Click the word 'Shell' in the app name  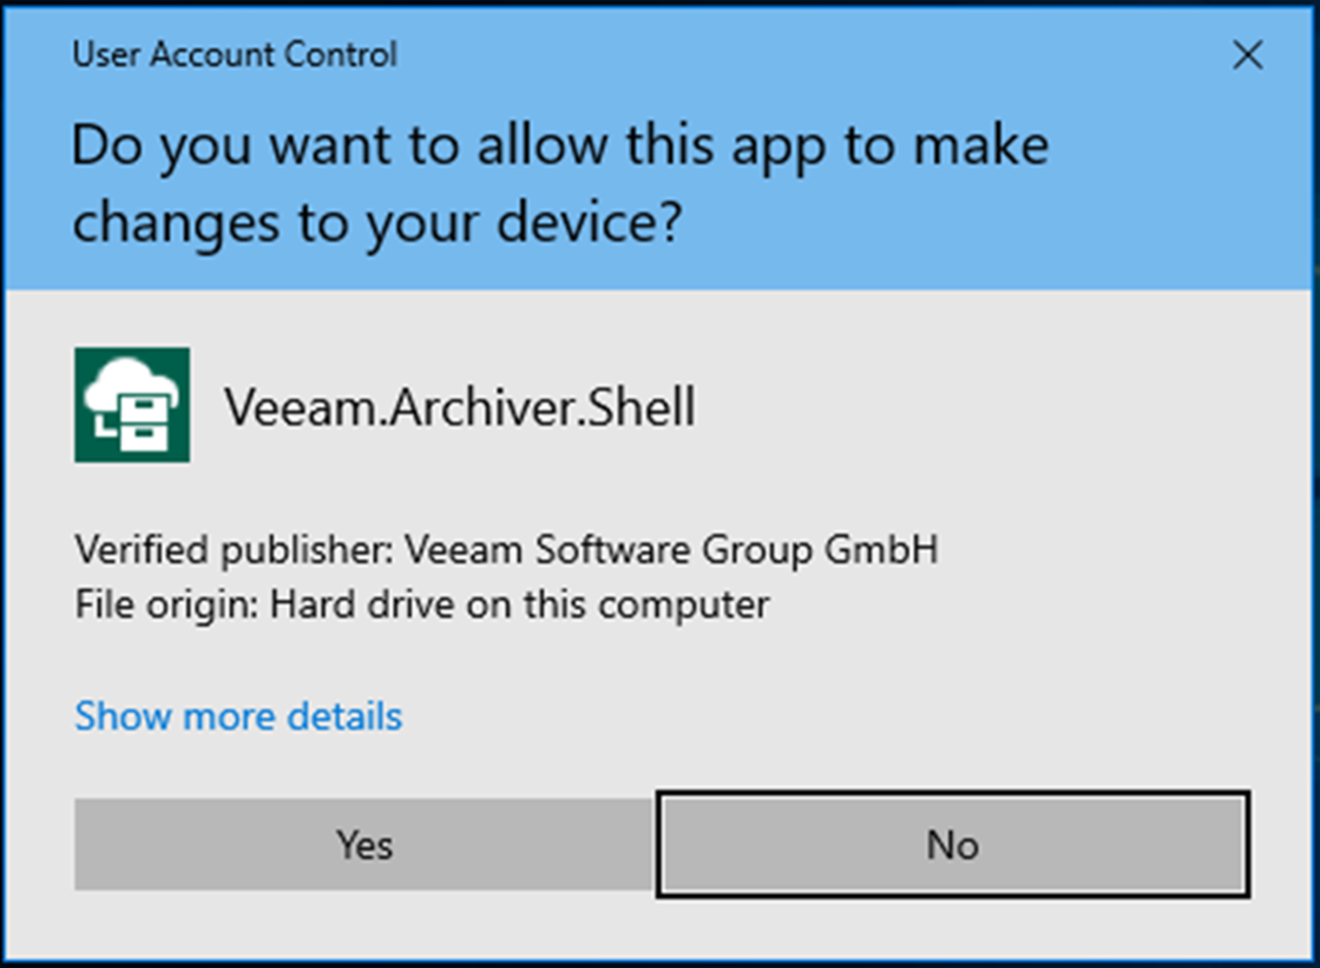point(640,406)
